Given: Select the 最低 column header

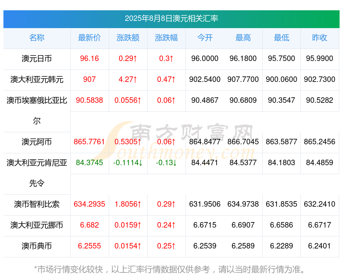Looking at the screenshot, I should point(282,38).
